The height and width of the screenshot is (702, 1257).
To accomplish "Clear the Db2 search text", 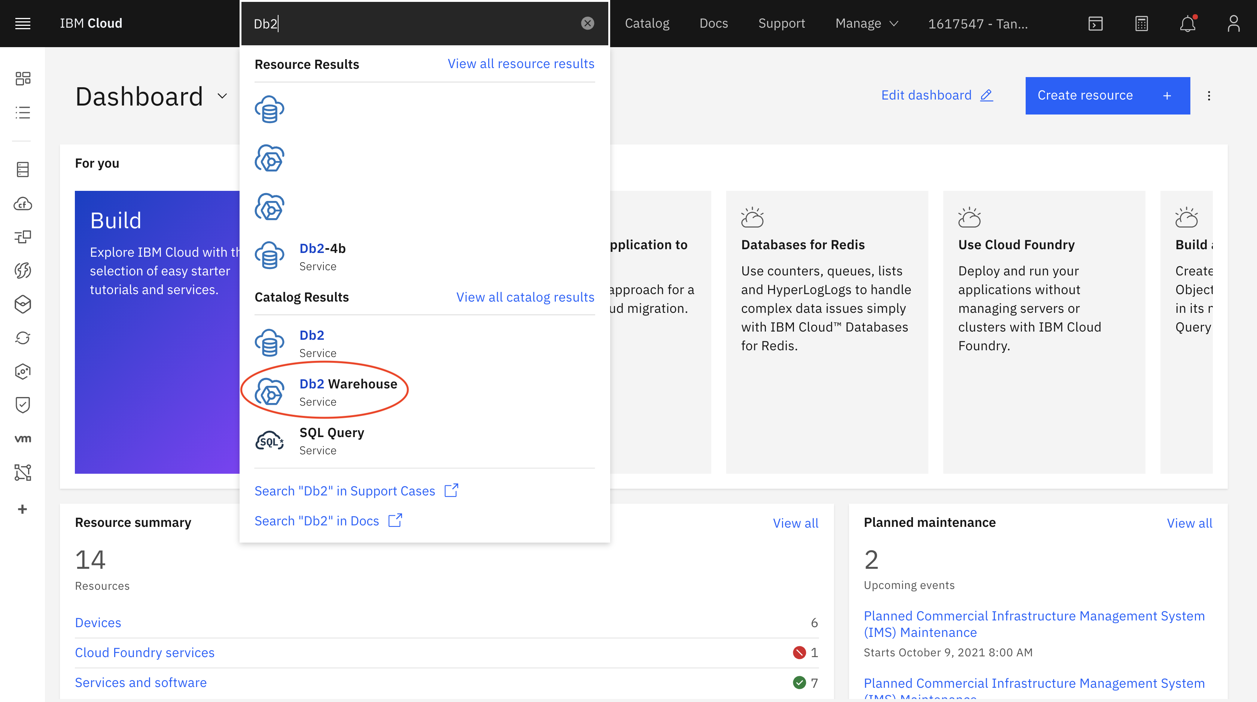I will pyautogui.click(x=588, y=24).
